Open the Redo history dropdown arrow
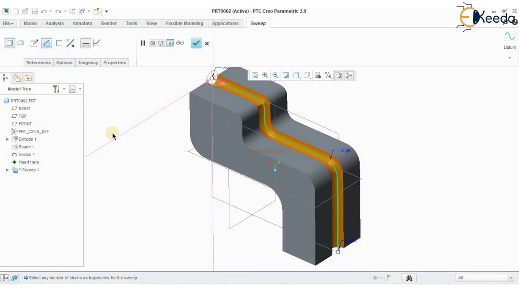The height and width of the screenshot is (292, 519). click(65, 11)
